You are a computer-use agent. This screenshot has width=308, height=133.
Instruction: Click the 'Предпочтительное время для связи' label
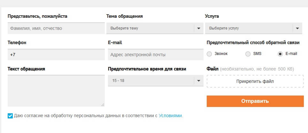tap(147, 69)
